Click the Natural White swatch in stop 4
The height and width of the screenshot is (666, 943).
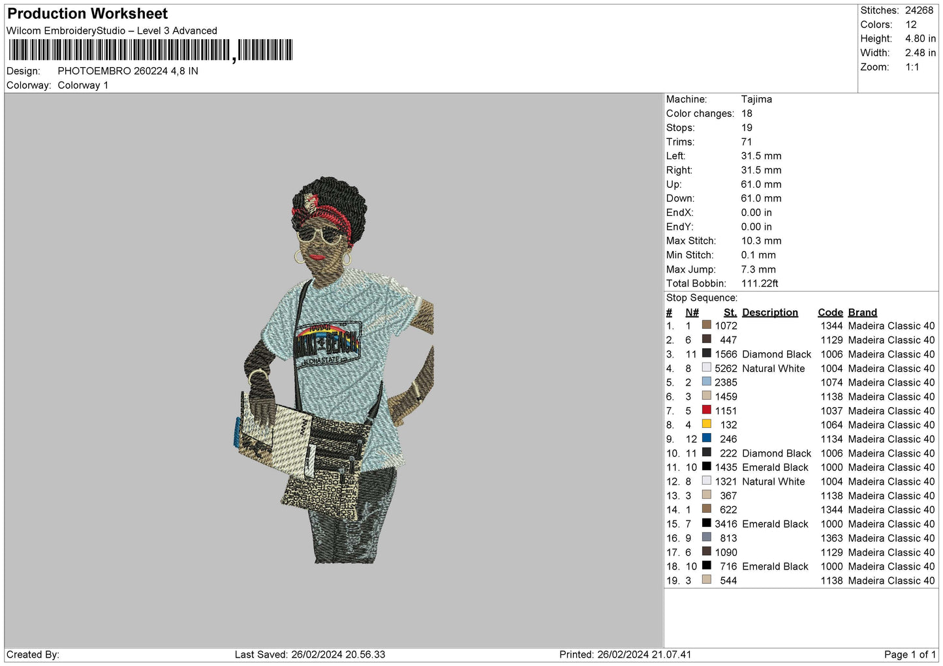tap(706, 368)
